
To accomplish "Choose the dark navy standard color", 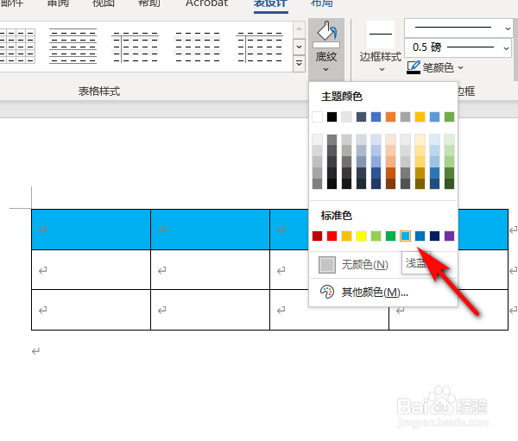I will (435, 236).
